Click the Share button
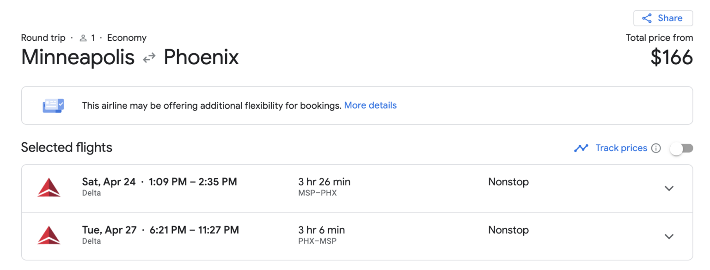 pos(663,18)
